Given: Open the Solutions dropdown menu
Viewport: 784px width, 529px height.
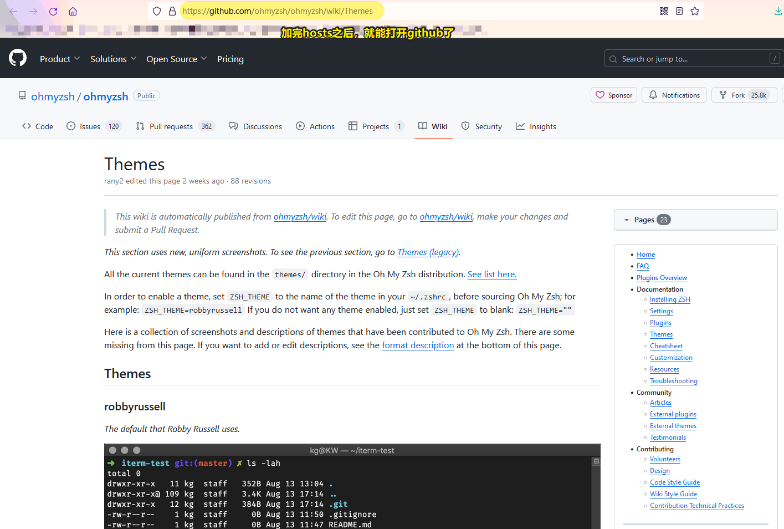Looking at the screenshot, I should pyautogui.click(x=114, y=59).
